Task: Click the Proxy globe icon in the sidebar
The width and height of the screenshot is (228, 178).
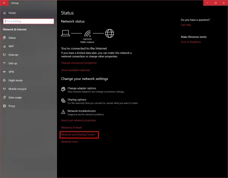Action: tap(5, 106)
